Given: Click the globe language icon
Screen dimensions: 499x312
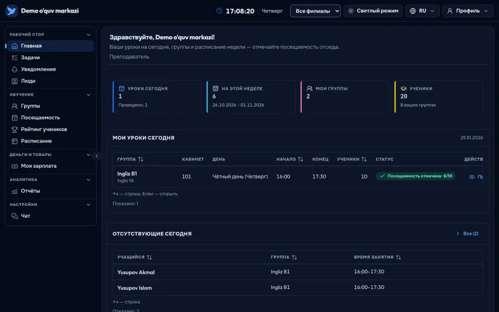Looking at the screenshot, I should click(x=413, y=11).
